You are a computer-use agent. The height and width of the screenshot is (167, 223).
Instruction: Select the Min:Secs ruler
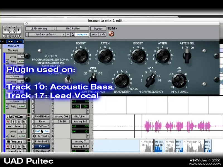[13, 46]
